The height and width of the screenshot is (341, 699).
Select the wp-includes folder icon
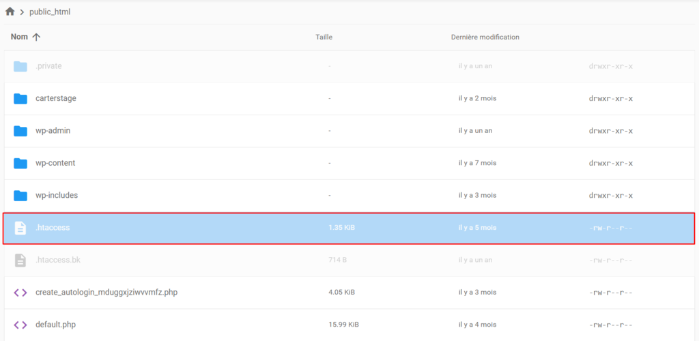click(20, 196)
